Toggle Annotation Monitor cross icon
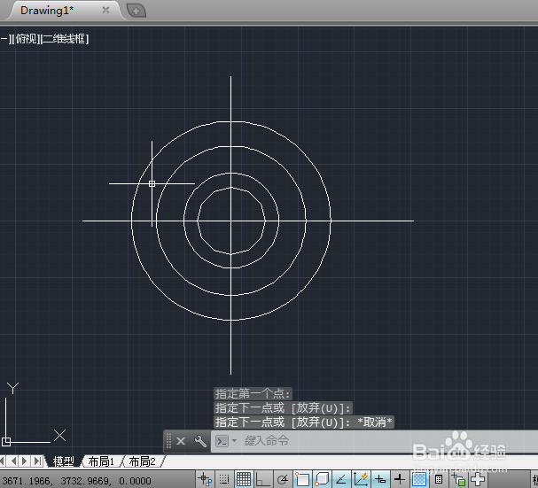This screenshot has width=538, height=488. (477, 479)
